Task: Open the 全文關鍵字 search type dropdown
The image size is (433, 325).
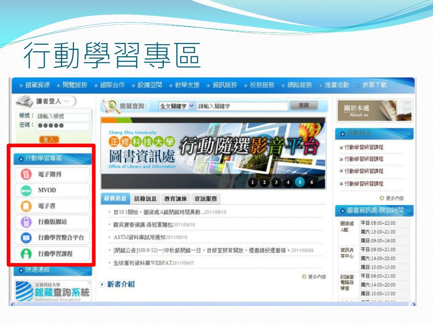Action: pyautogui.click(x=177, y=106)
